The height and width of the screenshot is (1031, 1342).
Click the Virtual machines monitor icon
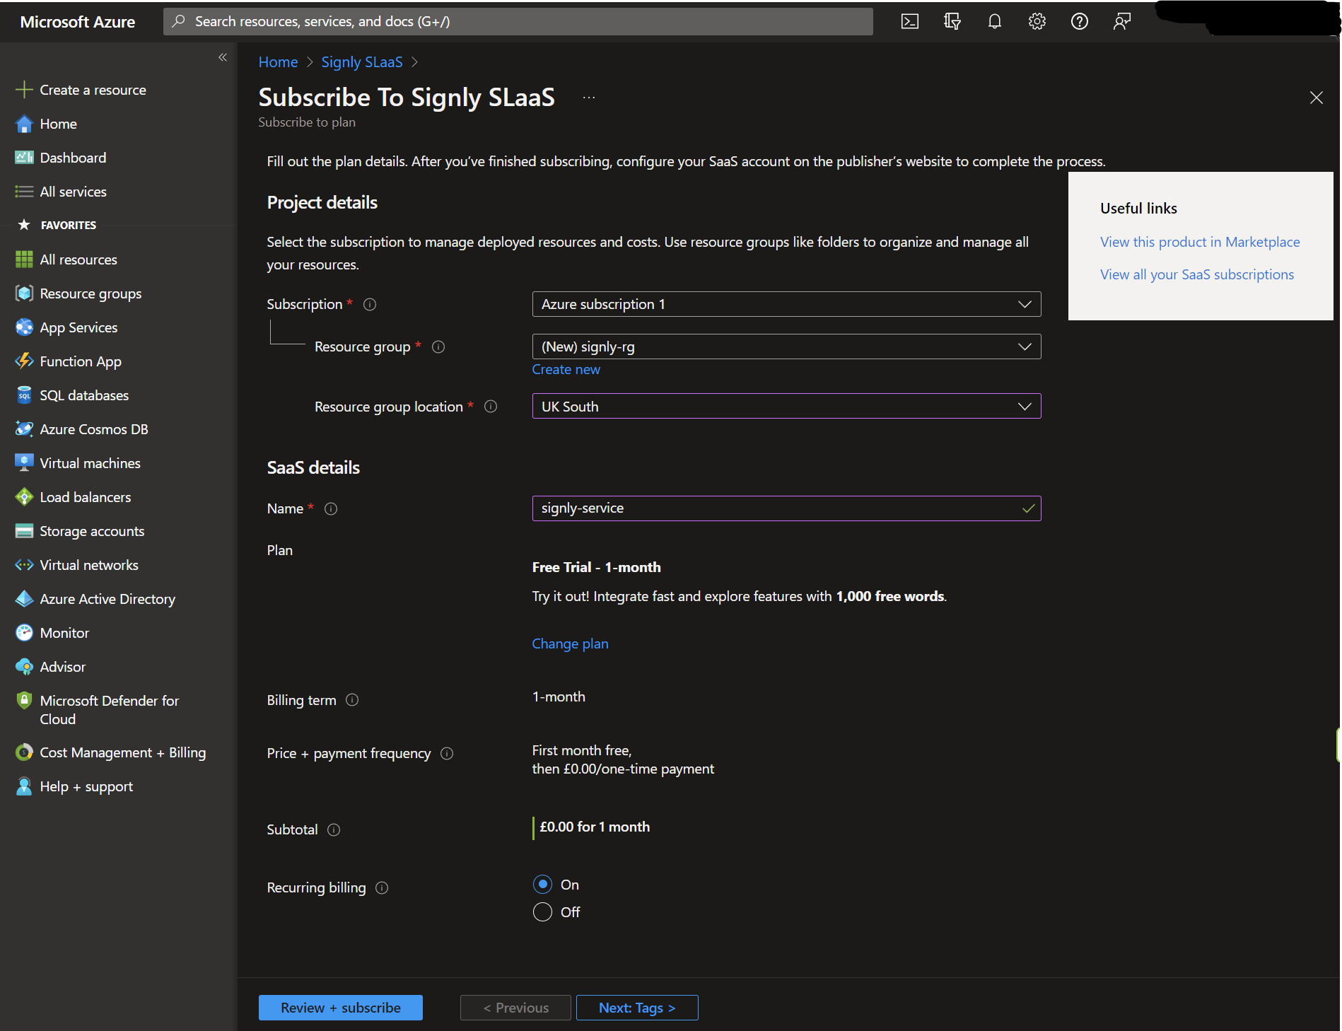(24, 463)
